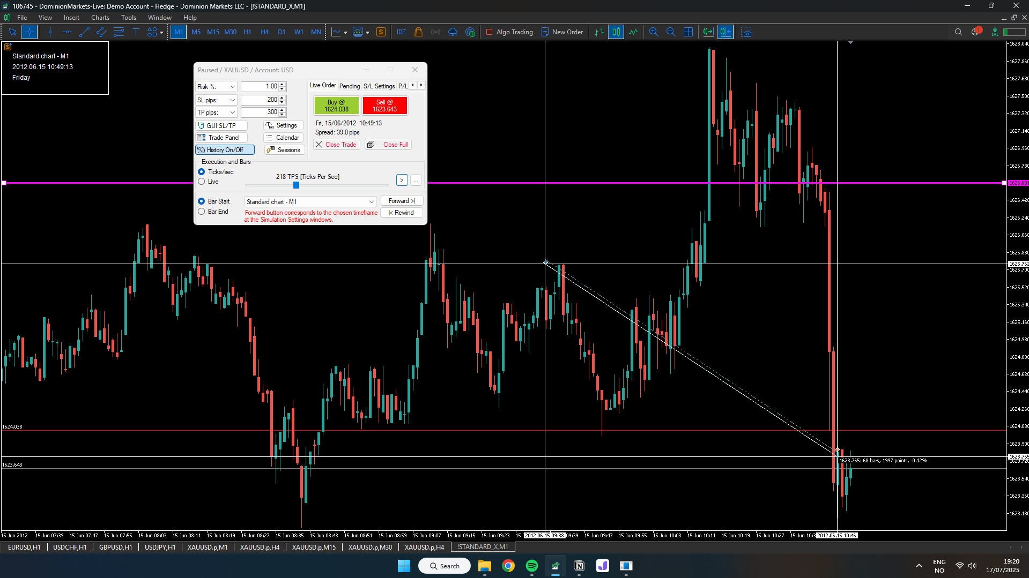Select D1 timeframe
This screenshot has height=578, width=1029.
pyautogui.click(x=282, y=32)
